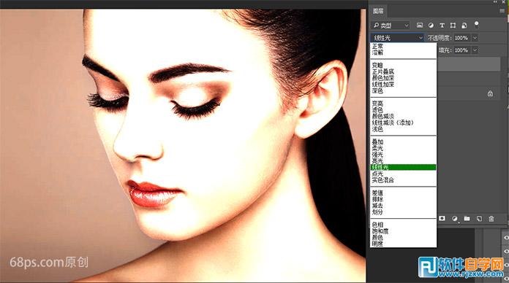Open the layers panel options menu
The image size is (509, 283).
click(502, 10)
